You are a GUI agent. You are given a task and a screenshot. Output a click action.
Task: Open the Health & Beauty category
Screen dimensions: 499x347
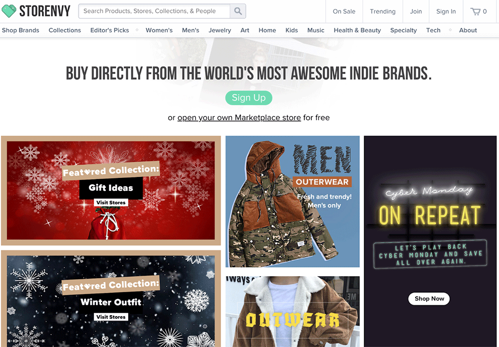pos(357,30)
